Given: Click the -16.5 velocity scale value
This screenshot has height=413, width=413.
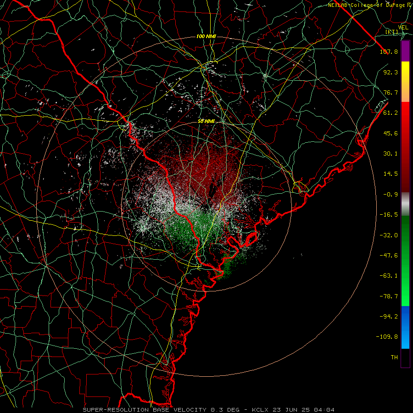Looking at the screenshot, I should (389, 215).
